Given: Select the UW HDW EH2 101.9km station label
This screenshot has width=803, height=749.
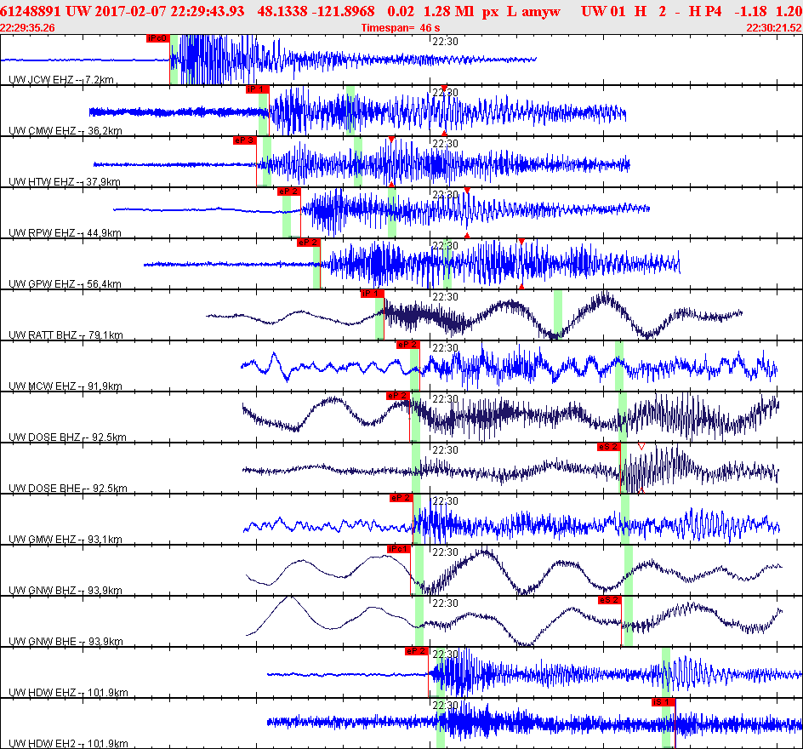Looking at the screenshot, I should coord(68,744).
